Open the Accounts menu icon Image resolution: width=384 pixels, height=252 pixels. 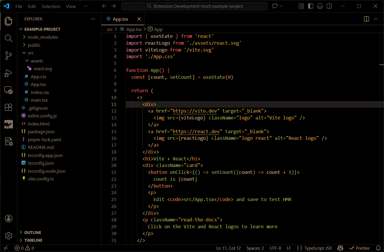[x=9, y=218]
